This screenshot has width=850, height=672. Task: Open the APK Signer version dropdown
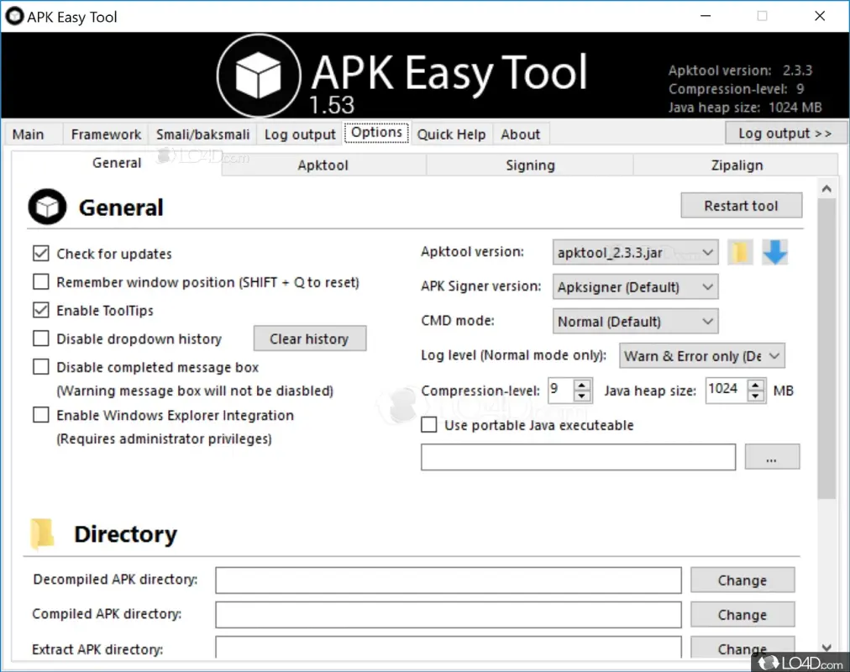(635, 286)
